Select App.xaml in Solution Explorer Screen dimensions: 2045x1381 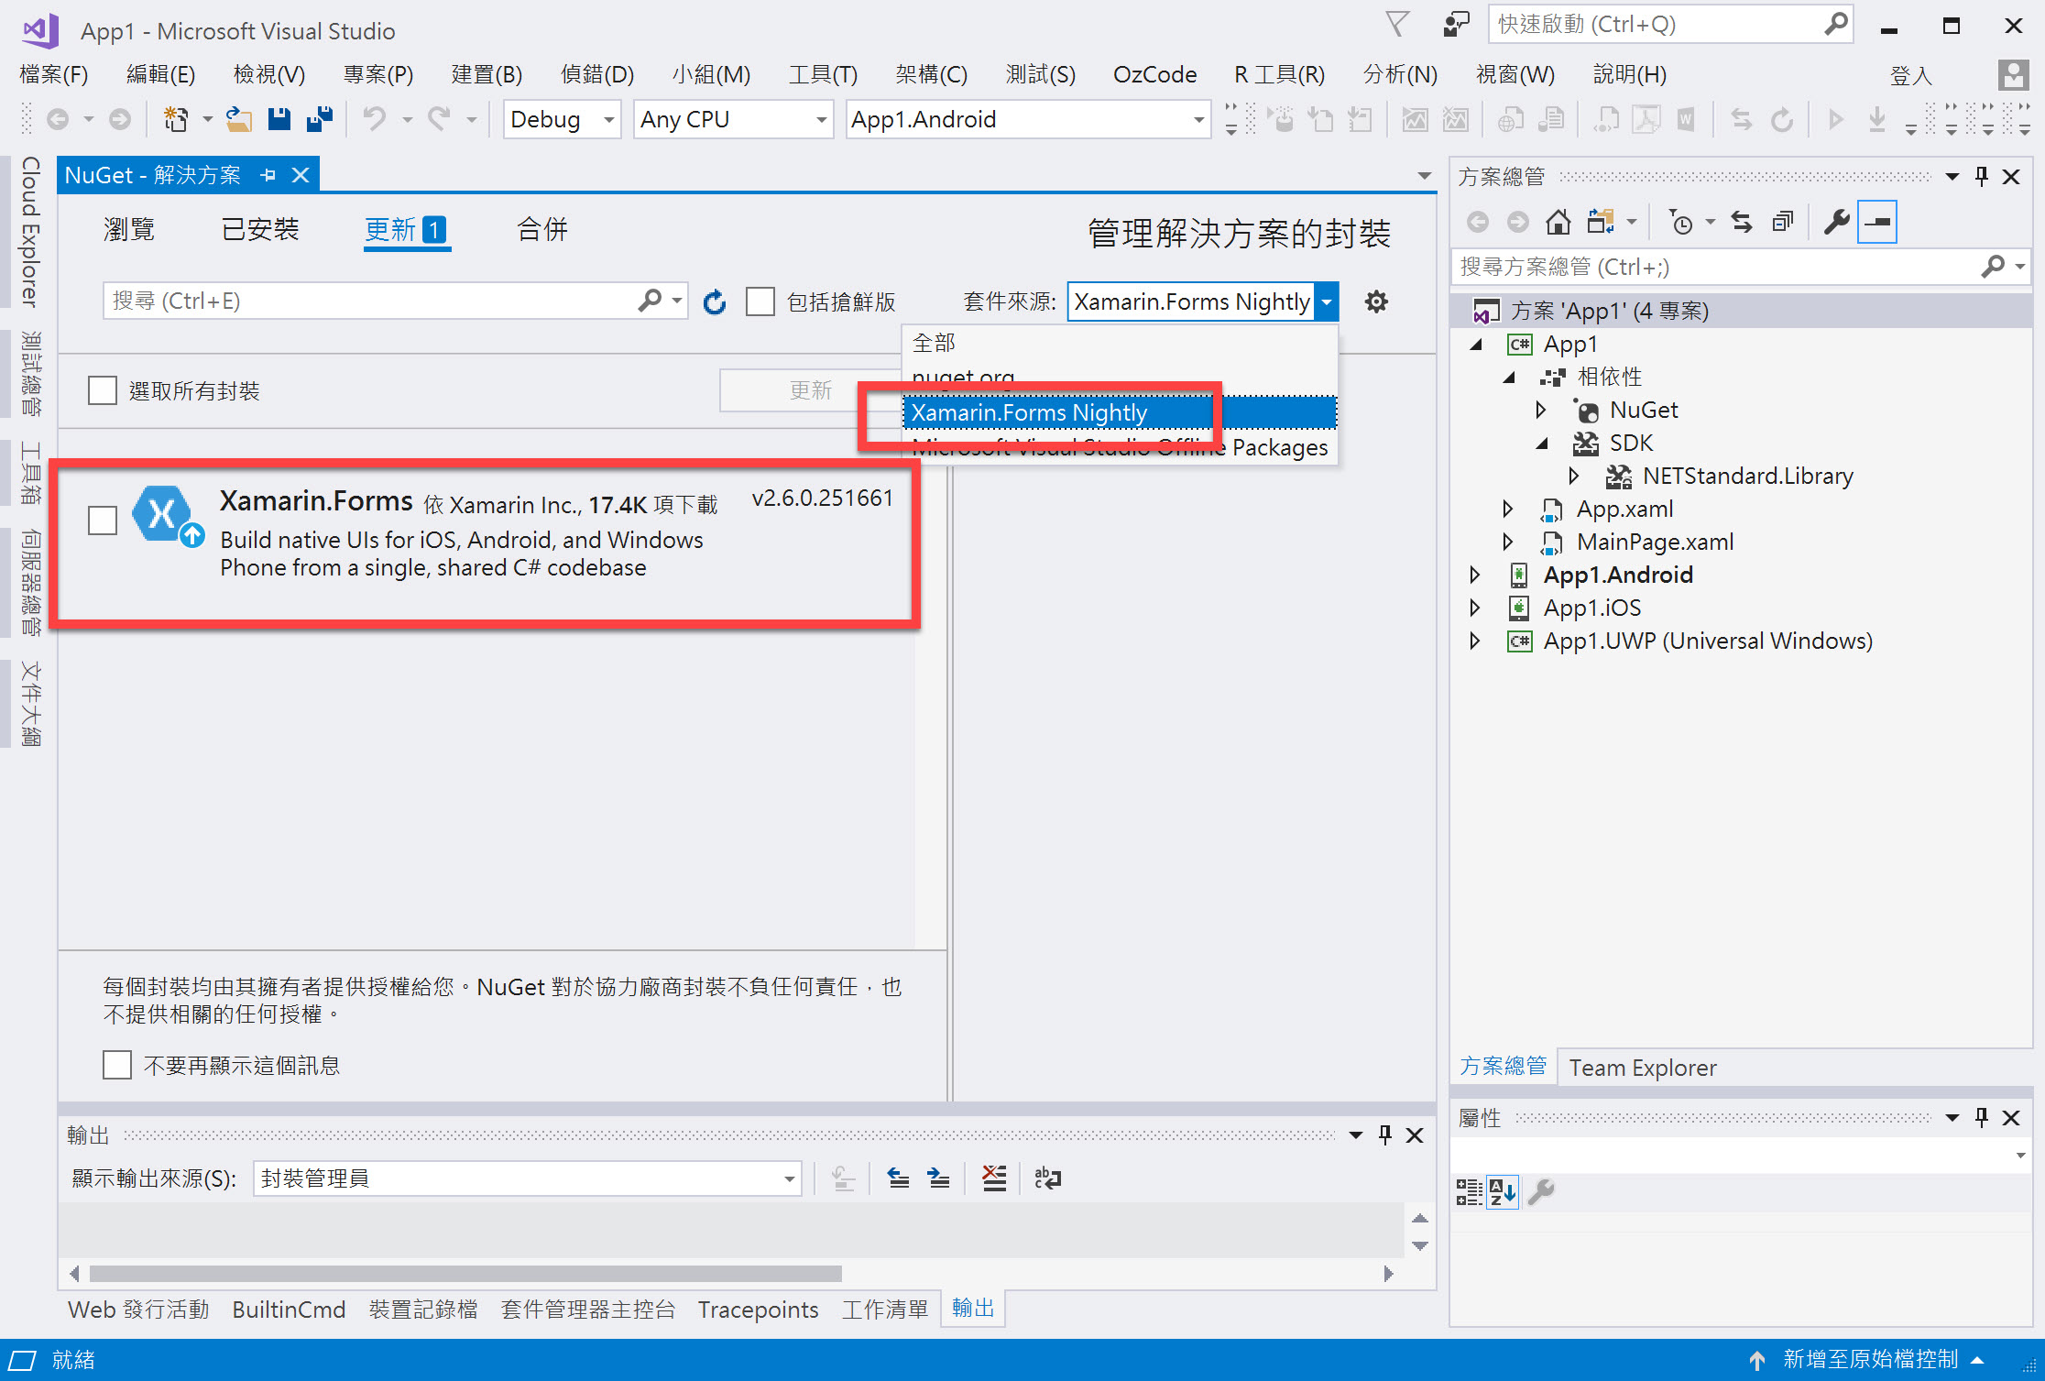(x=1624, y=509)
